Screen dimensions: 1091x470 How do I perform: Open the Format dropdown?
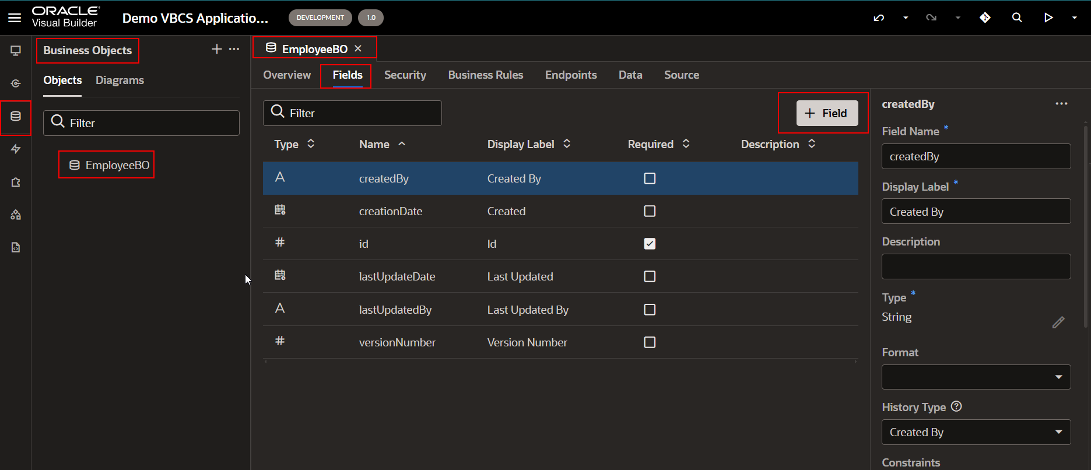[x=976, y=377]
